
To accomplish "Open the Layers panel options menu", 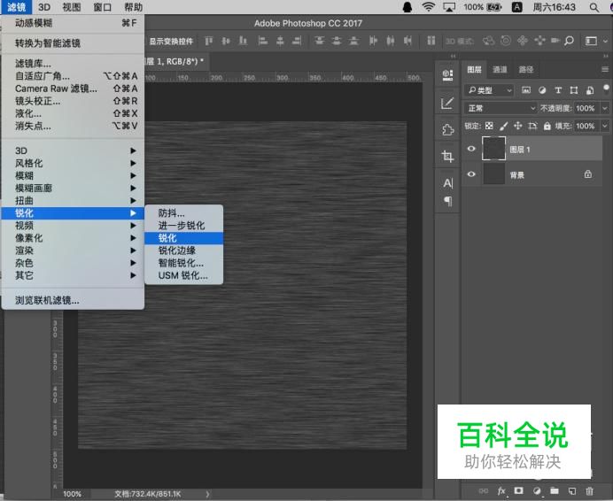I will click(x=605, y=70).
